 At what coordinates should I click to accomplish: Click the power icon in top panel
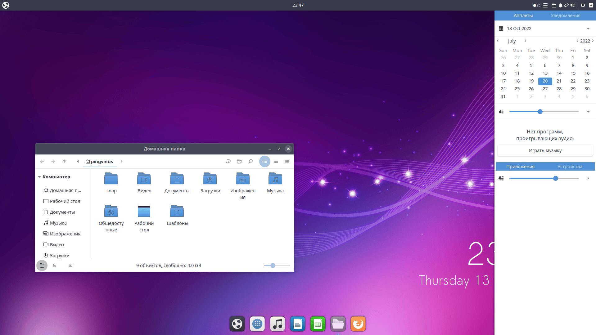(583, 5)
